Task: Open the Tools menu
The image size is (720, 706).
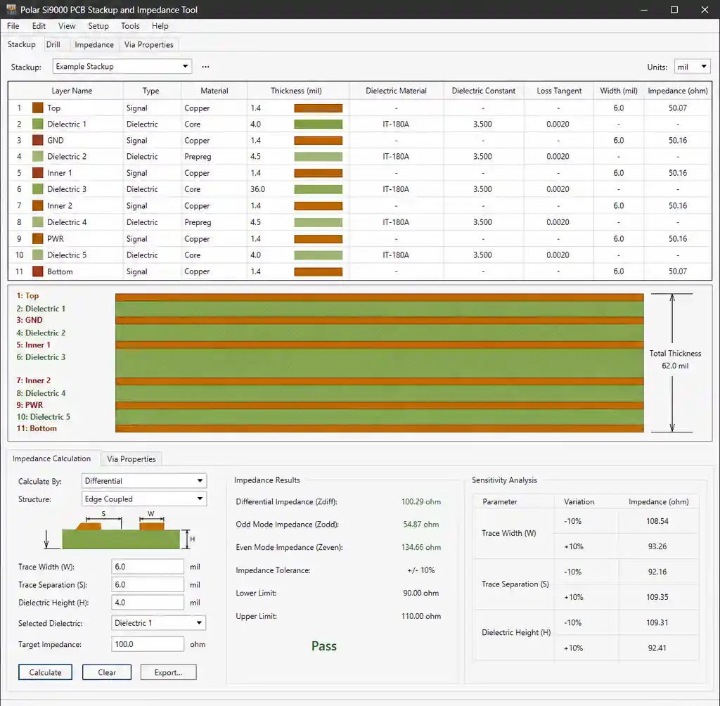Action: point(130,26)
